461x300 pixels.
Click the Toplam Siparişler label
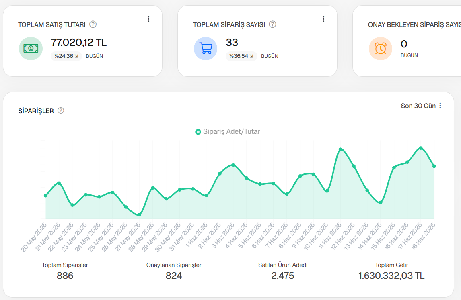65,265
